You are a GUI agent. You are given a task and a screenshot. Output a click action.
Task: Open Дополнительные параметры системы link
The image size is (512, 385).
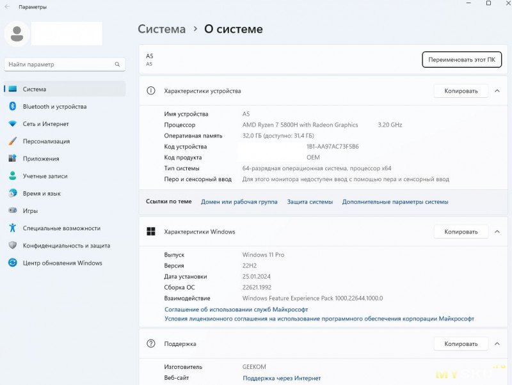[x=395, y=201]
